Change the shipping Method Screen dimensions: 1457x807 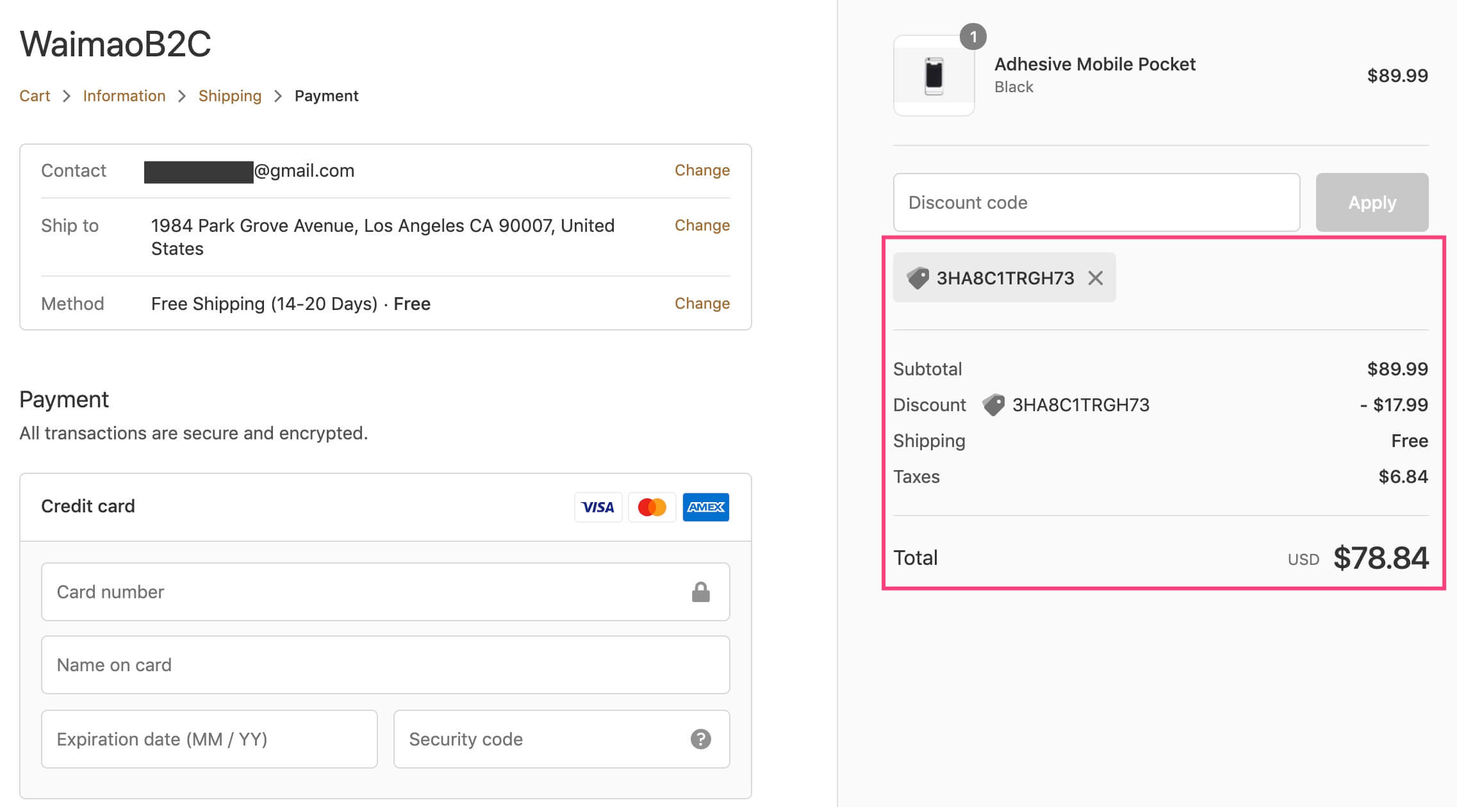pyautogui.click(x=702, y=304)
